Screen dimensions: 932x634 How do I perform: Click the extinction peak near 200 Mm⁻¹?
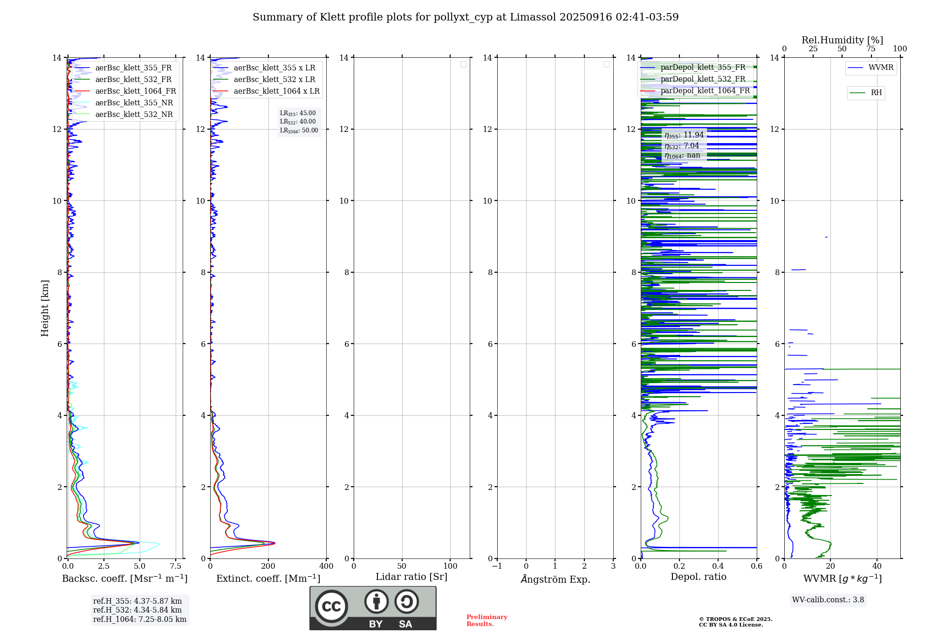(274, 543)
